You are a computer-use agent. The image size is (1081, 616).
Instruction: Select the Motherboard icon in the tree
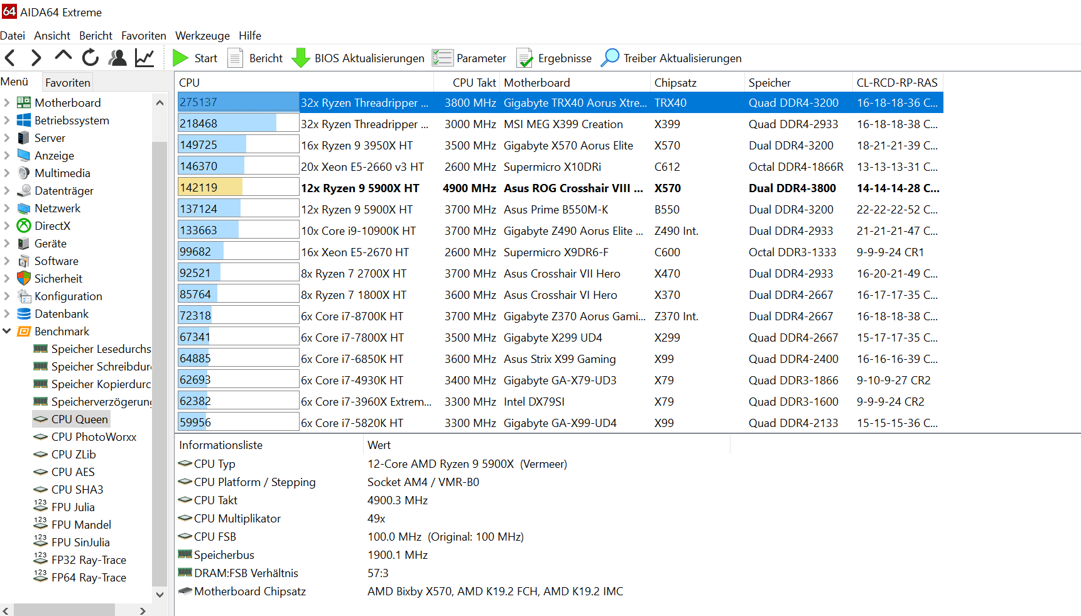click(24, 102)
